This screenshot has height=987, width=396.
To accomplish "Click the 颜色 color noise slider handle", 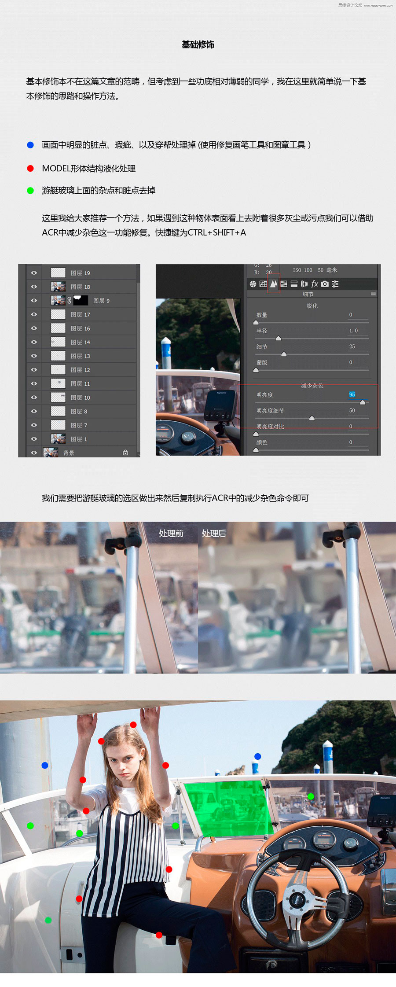I will click(x=256, y=450).
